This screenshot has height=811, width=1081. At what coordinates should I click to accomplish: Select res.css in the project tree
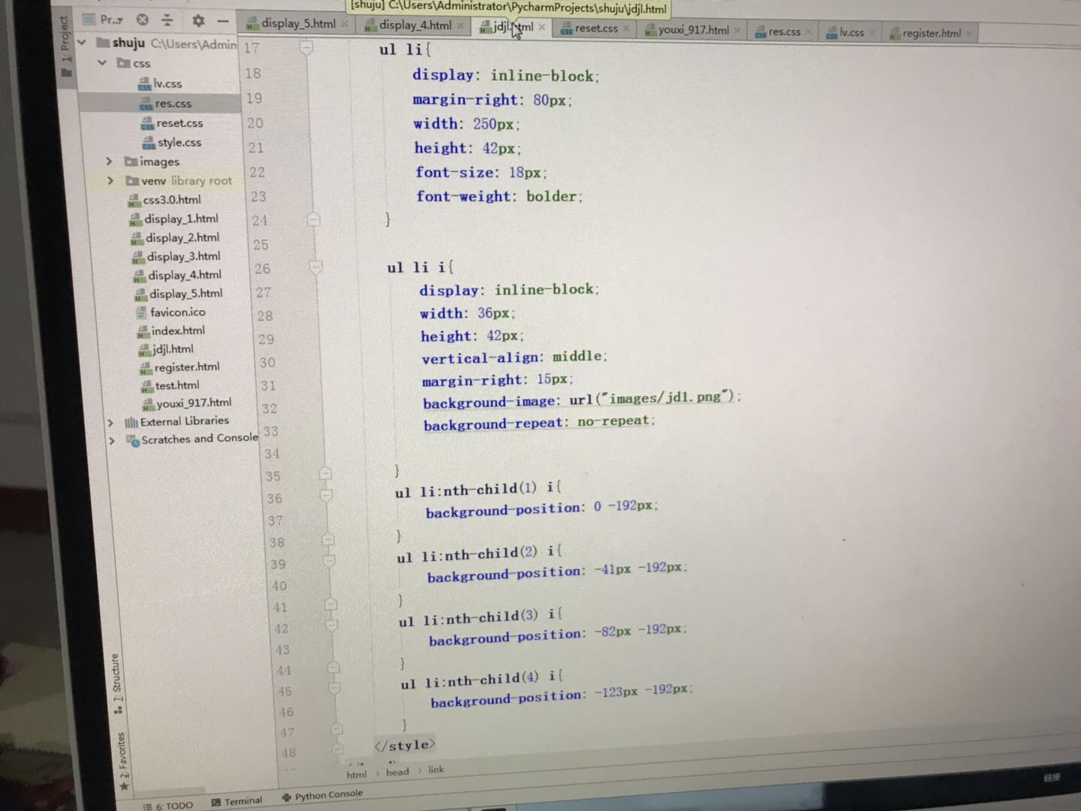173,104
